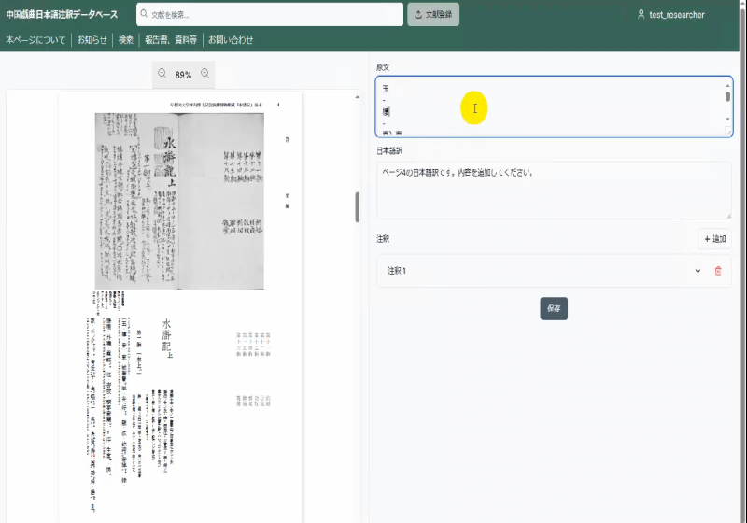Click the user profile icon
747x523 pixels.
tap(641, 15)
